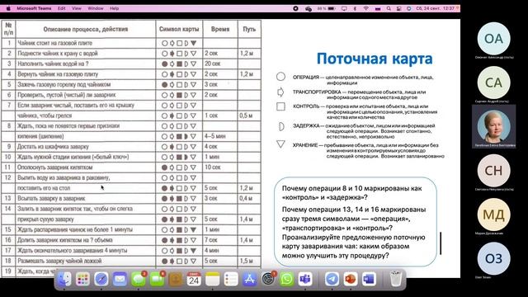528x297 pixels.
Task: Click the 'Символ карты' column header
Action: (179, 30)
